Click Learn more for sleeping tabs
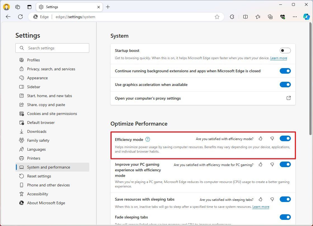The width and height of the screenshot is (313, 226). pyautogui.click(x=261, y=207)
